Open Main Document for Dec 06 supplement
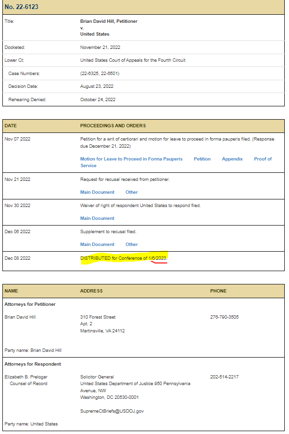This screenshot has width=289, height=434. tap(97, 245)
